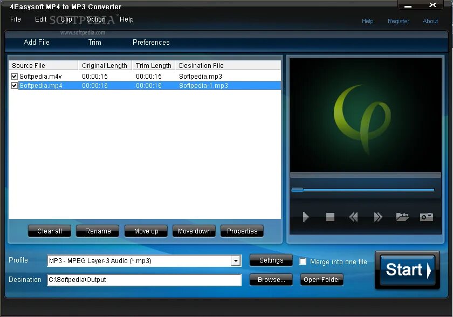Click the Softpedia-1.mp3 destination cell
453x317 pixels.
pyautogui.click(x=203, y=86)
